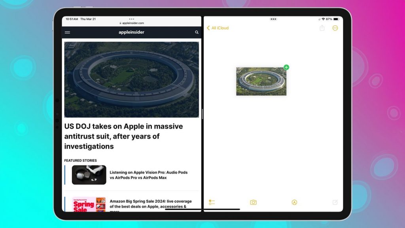Open the ellipsis options menu in Notes
The height and width of the screenshot is (228, 405).
click(x=335, y=28)
